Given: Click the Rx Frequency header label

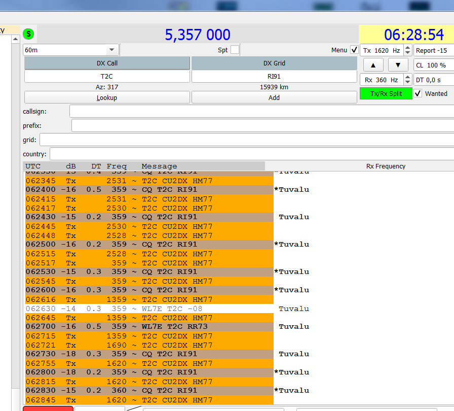Looking at the screenshot, I should (386, 166).
